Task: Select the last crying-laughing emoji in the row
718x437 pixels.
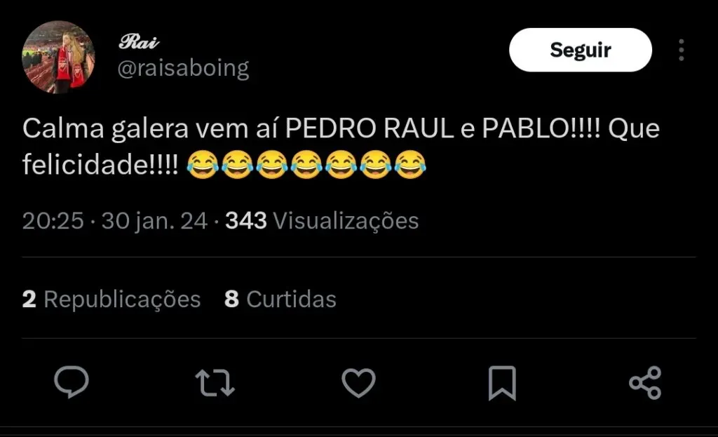Action: pos(410,164)
